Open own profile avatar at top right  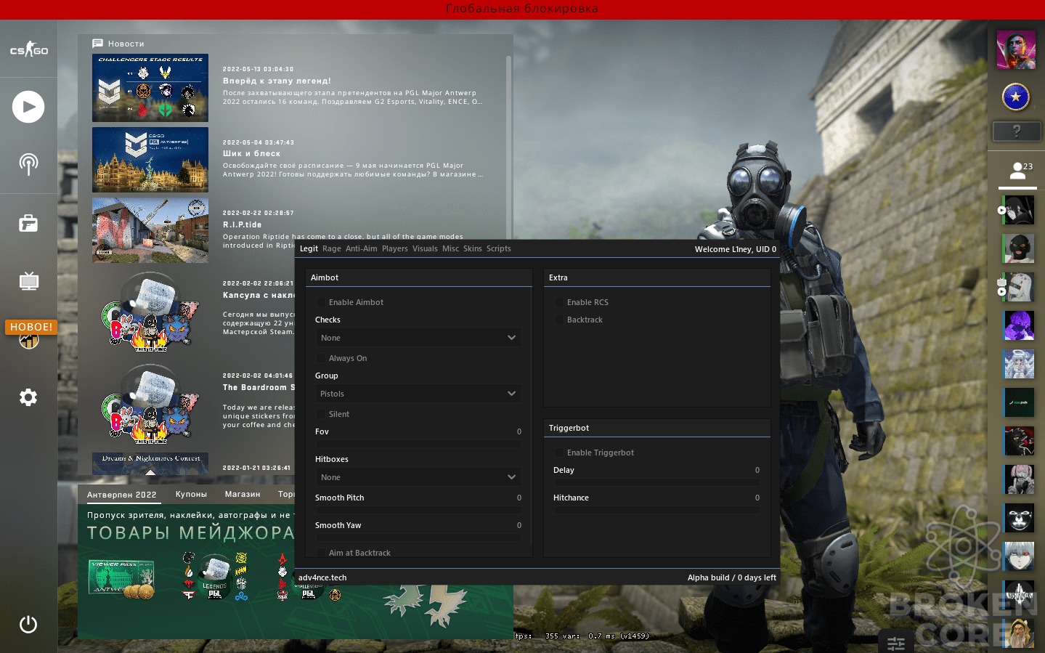pyautogui.click(x=1016, y=50)
